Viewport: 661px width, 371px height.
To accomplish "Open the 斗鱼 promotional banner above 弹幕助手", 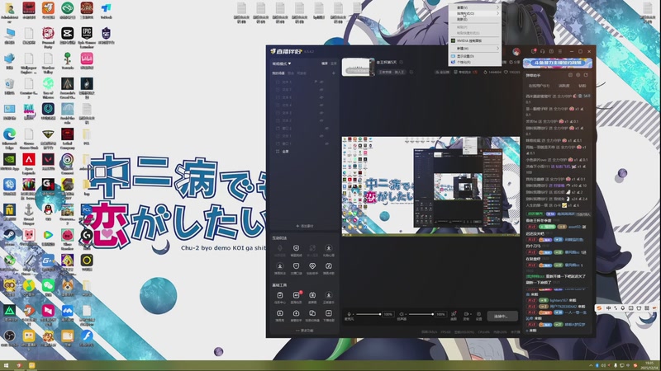I will [x=557, y=63].
